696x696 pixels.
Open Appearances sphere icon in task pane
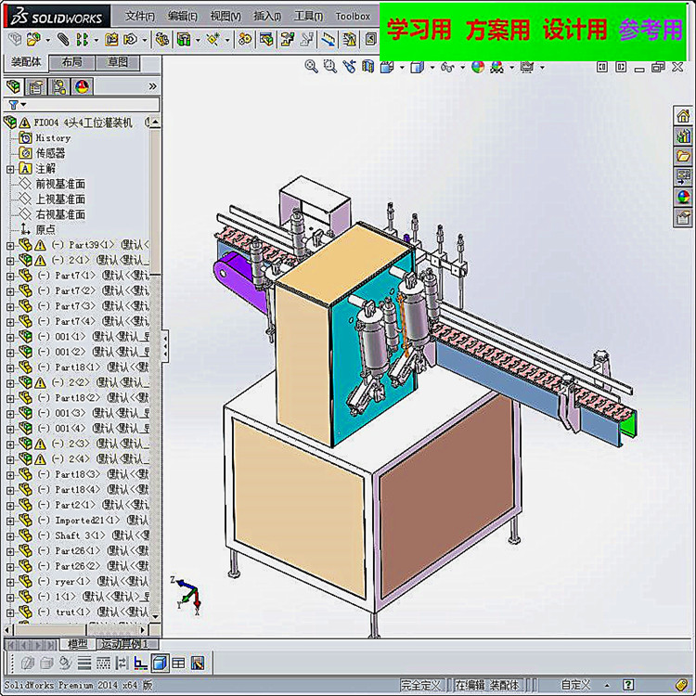tap(683, 197)
